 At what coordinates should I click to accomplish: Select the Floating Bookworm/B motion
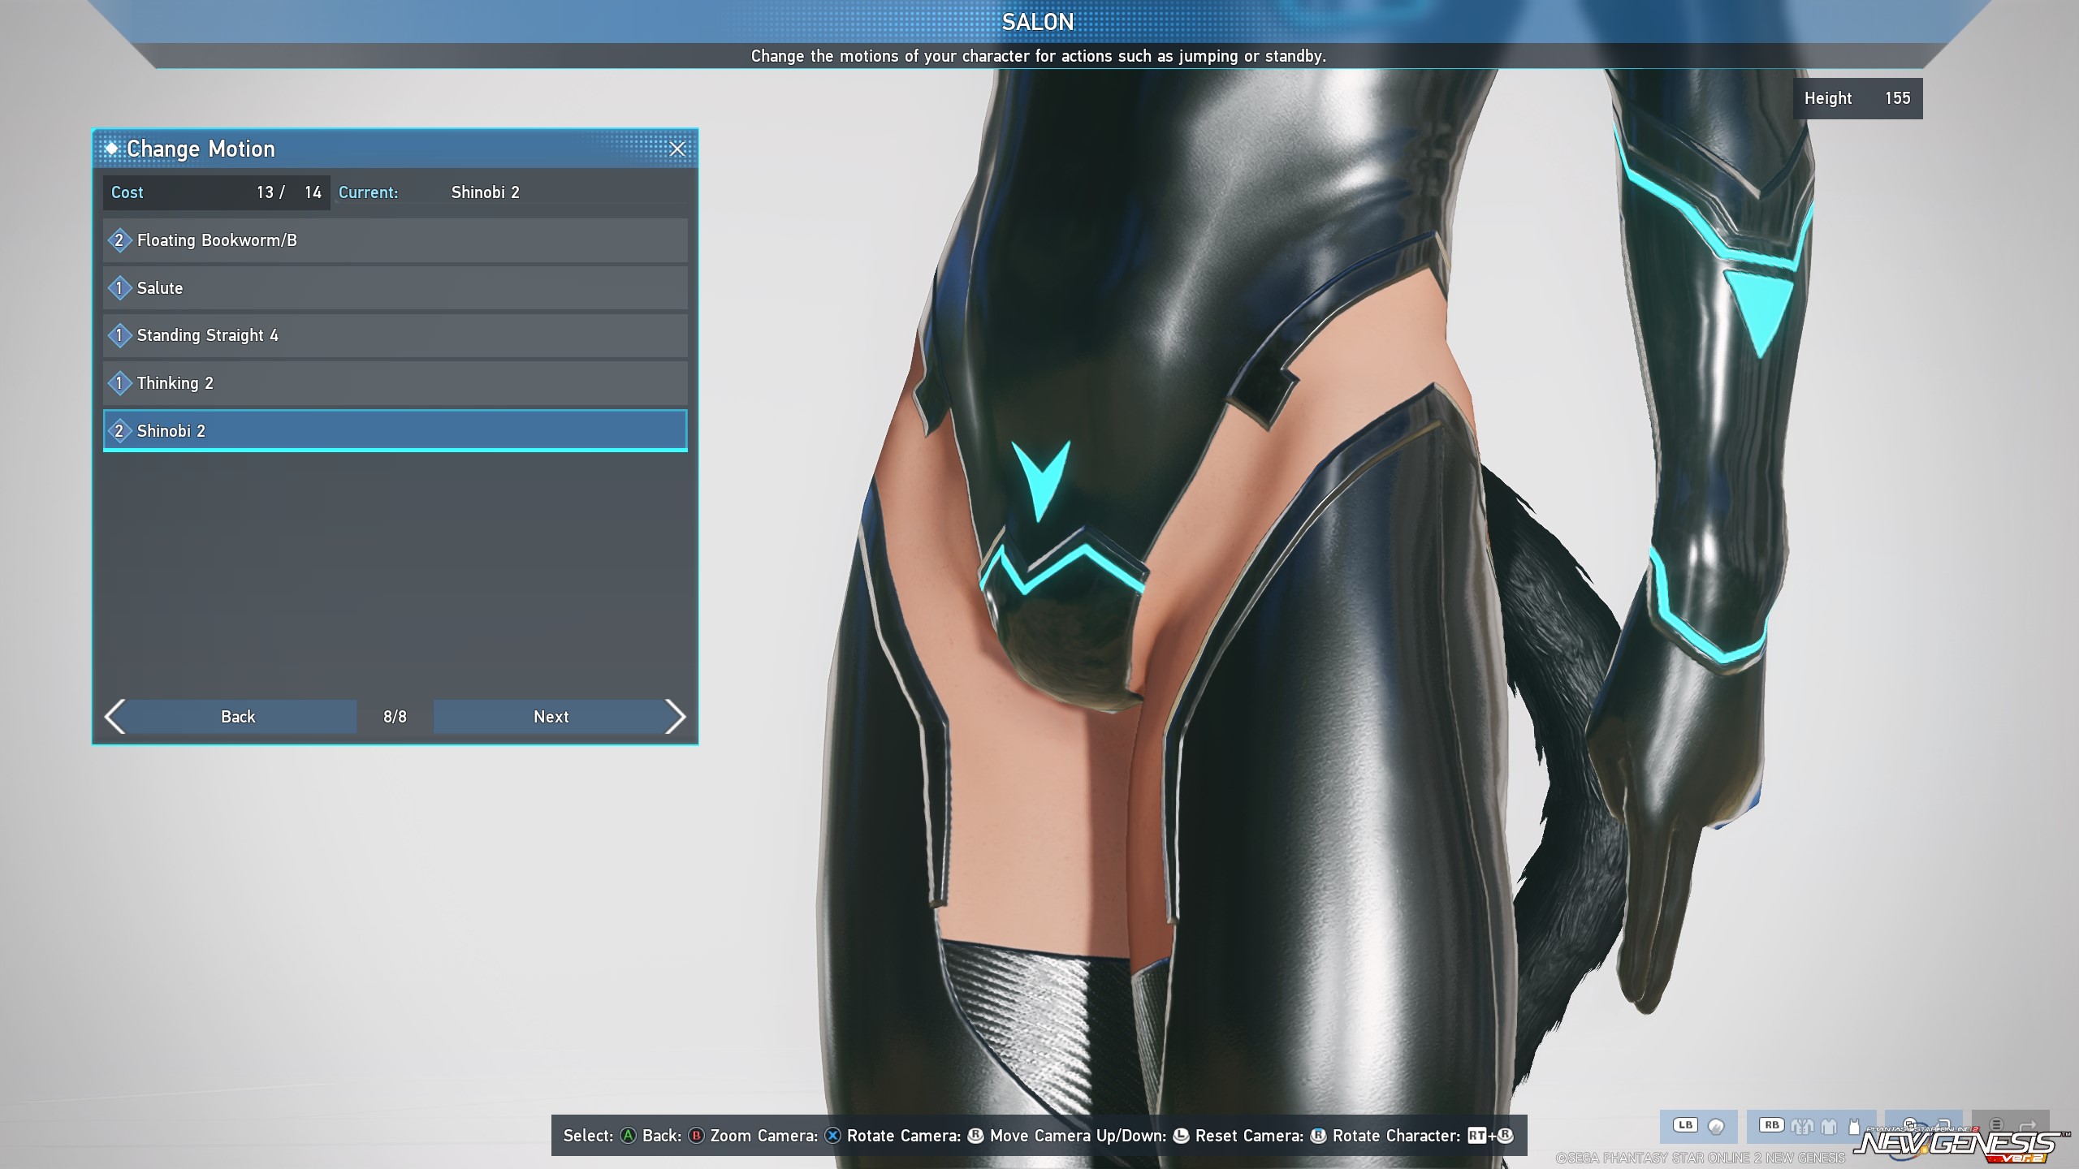tap(395, 240)
